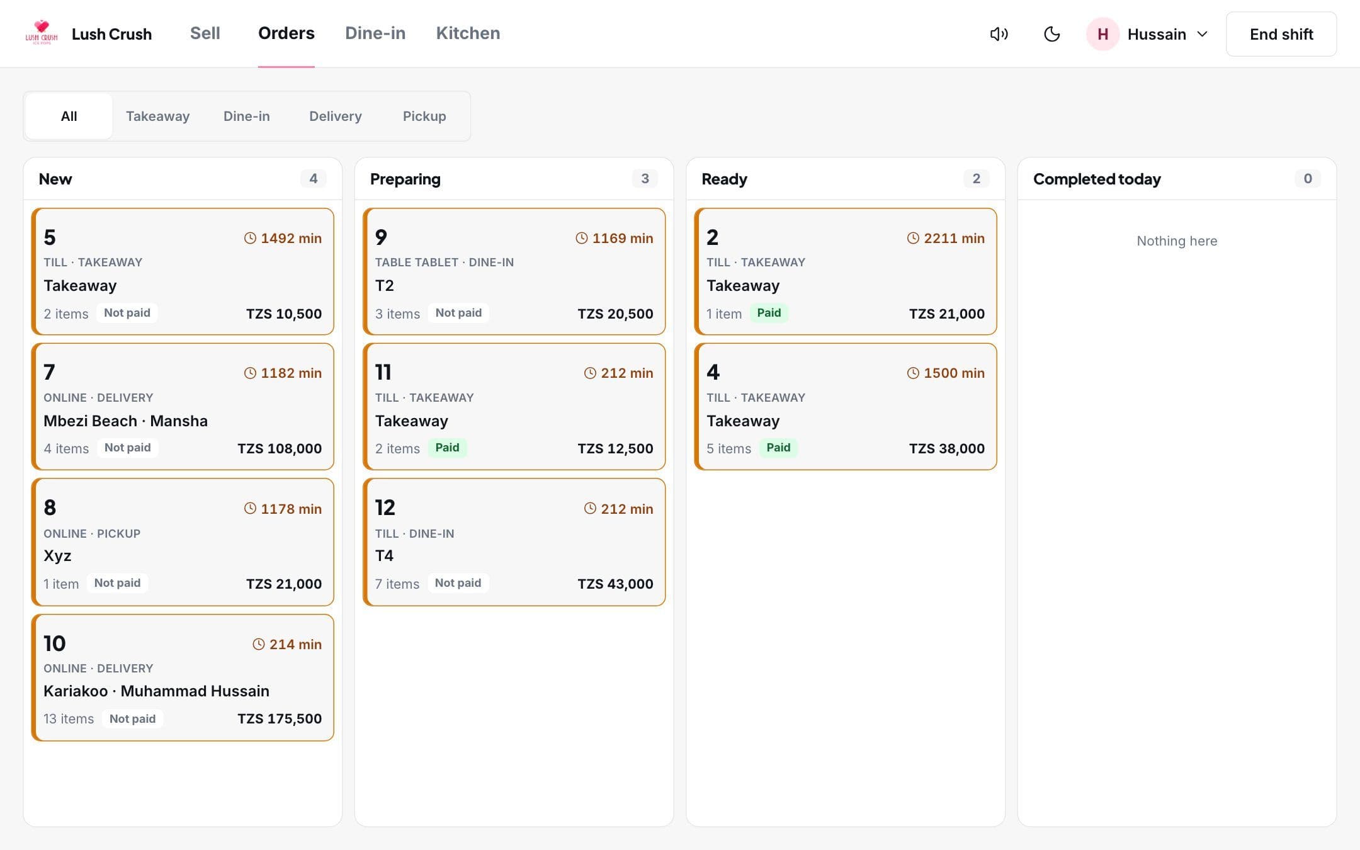Open the Xyz pickup order card
Screen dimensions: 1360x850
tap(183, 542)
